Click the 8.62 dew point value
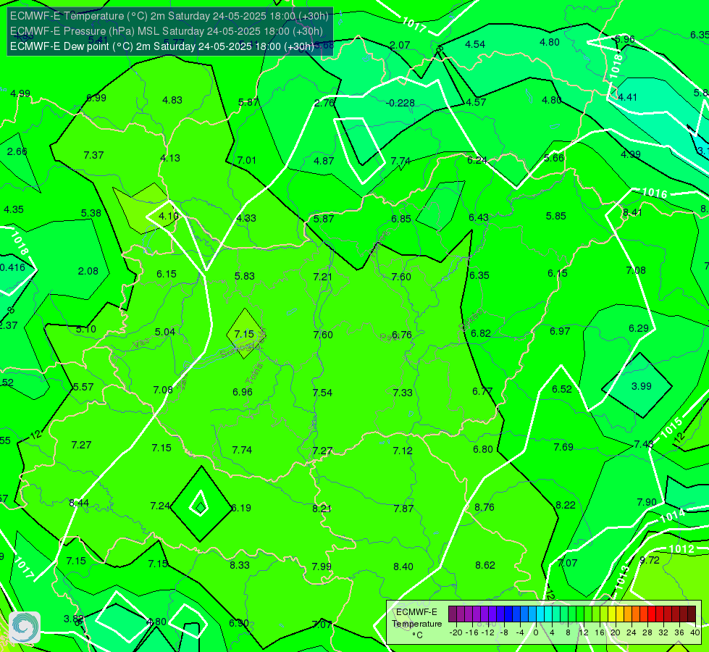Viewport: 709px width, 652px height. [x=485, y=565]
